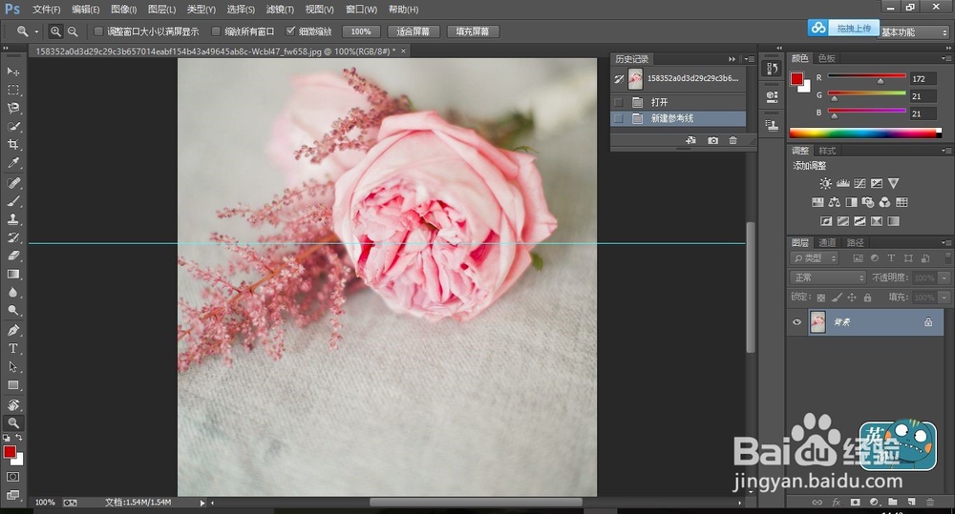
Task: Toggle lock all in Layers panel
Action: (x=867, y=298)
